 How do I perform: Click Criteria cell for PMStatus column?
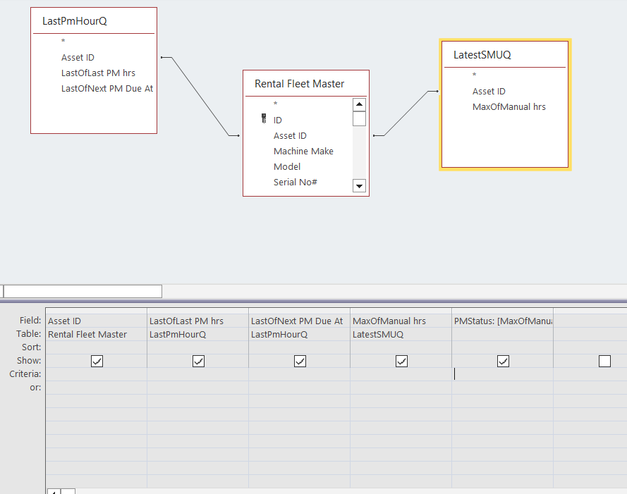tap(503, 374)
